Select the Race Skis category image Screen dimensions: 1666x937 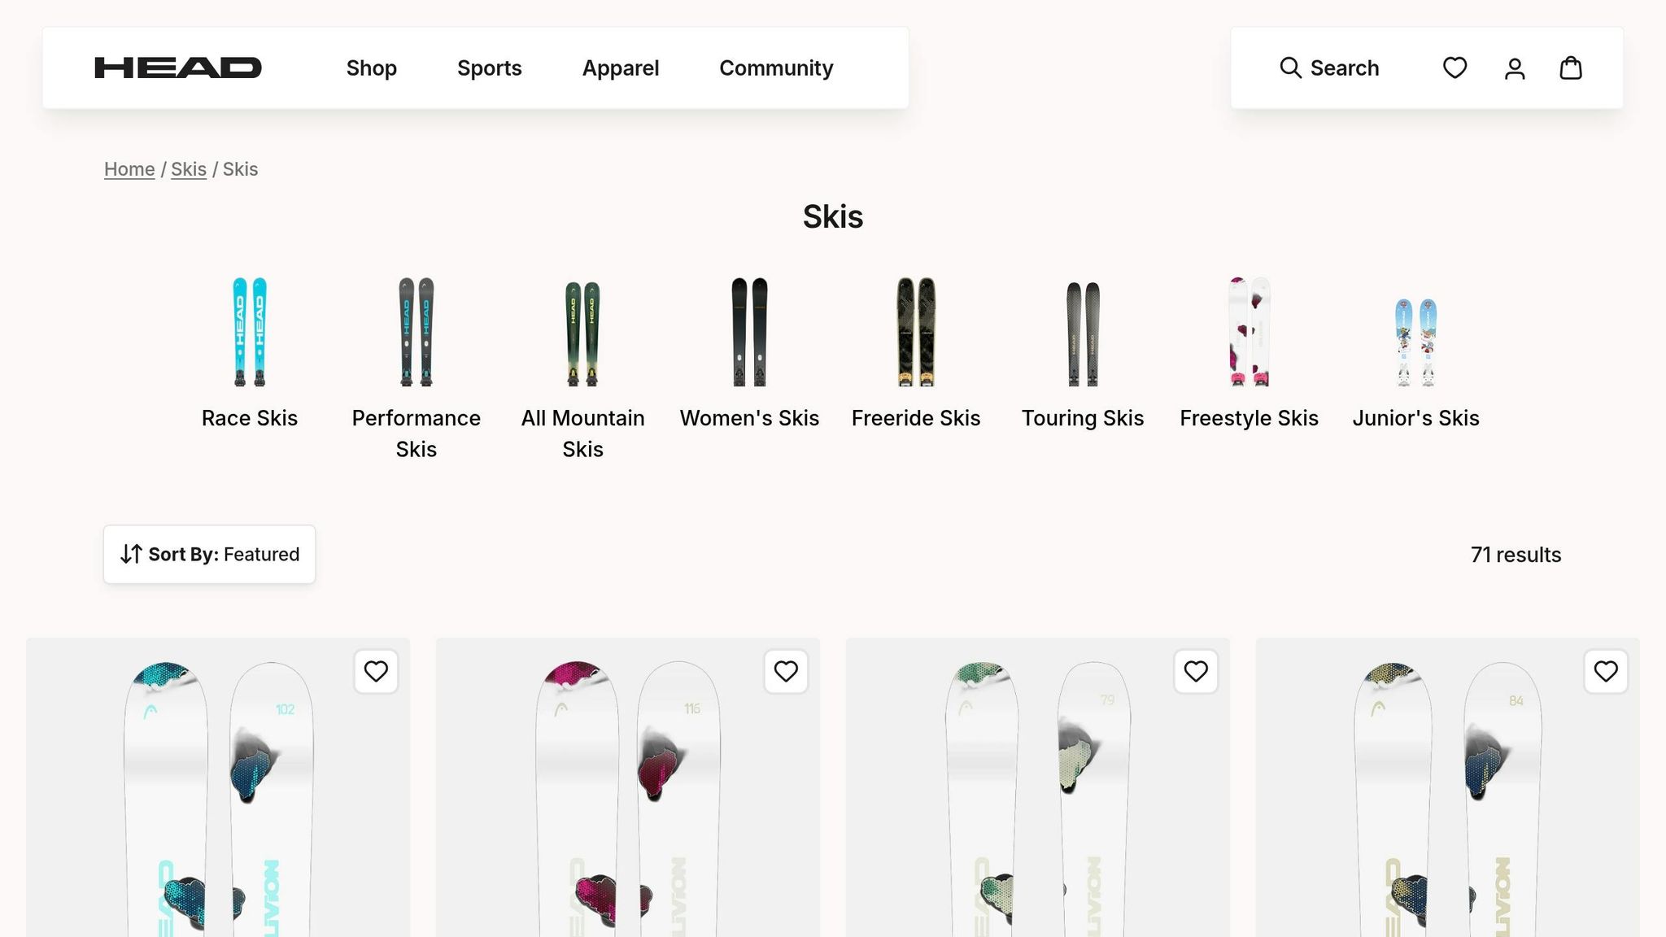point(250,332)
